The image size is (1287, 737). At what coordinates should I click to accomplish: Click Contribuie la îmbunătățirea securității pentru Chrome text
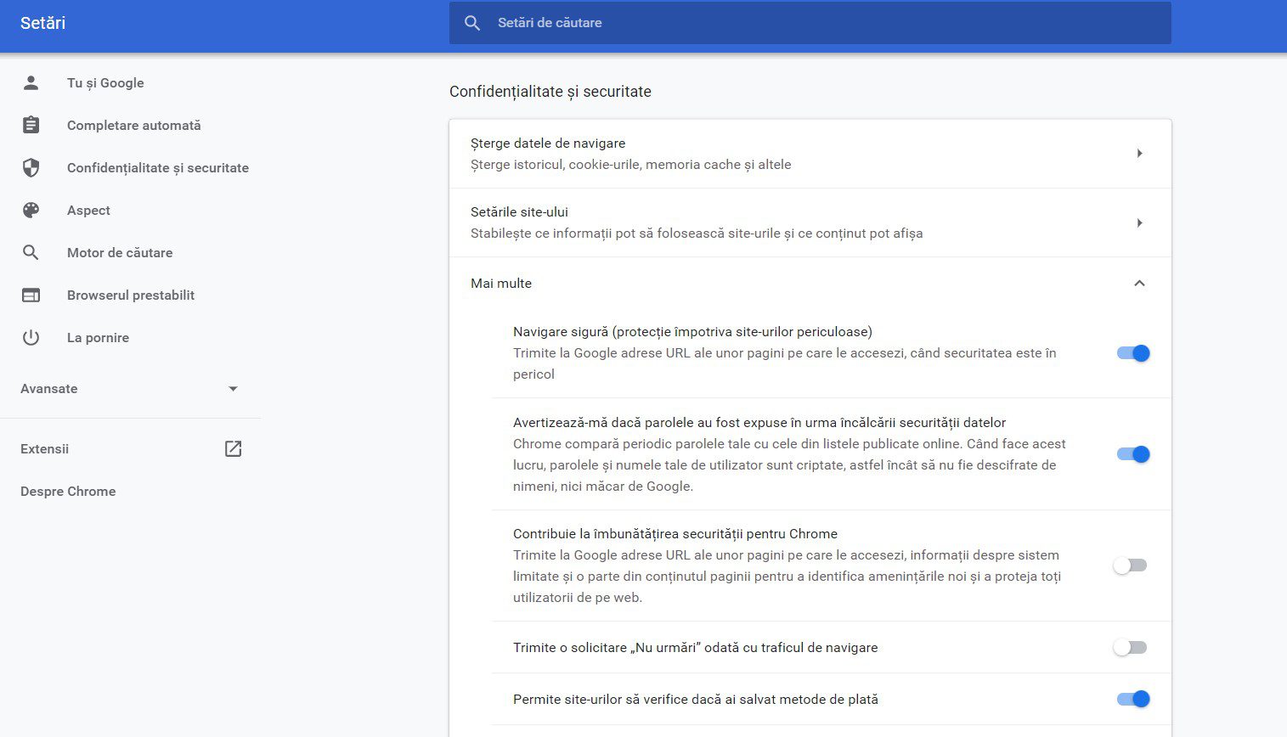click(x=675, y=534)
